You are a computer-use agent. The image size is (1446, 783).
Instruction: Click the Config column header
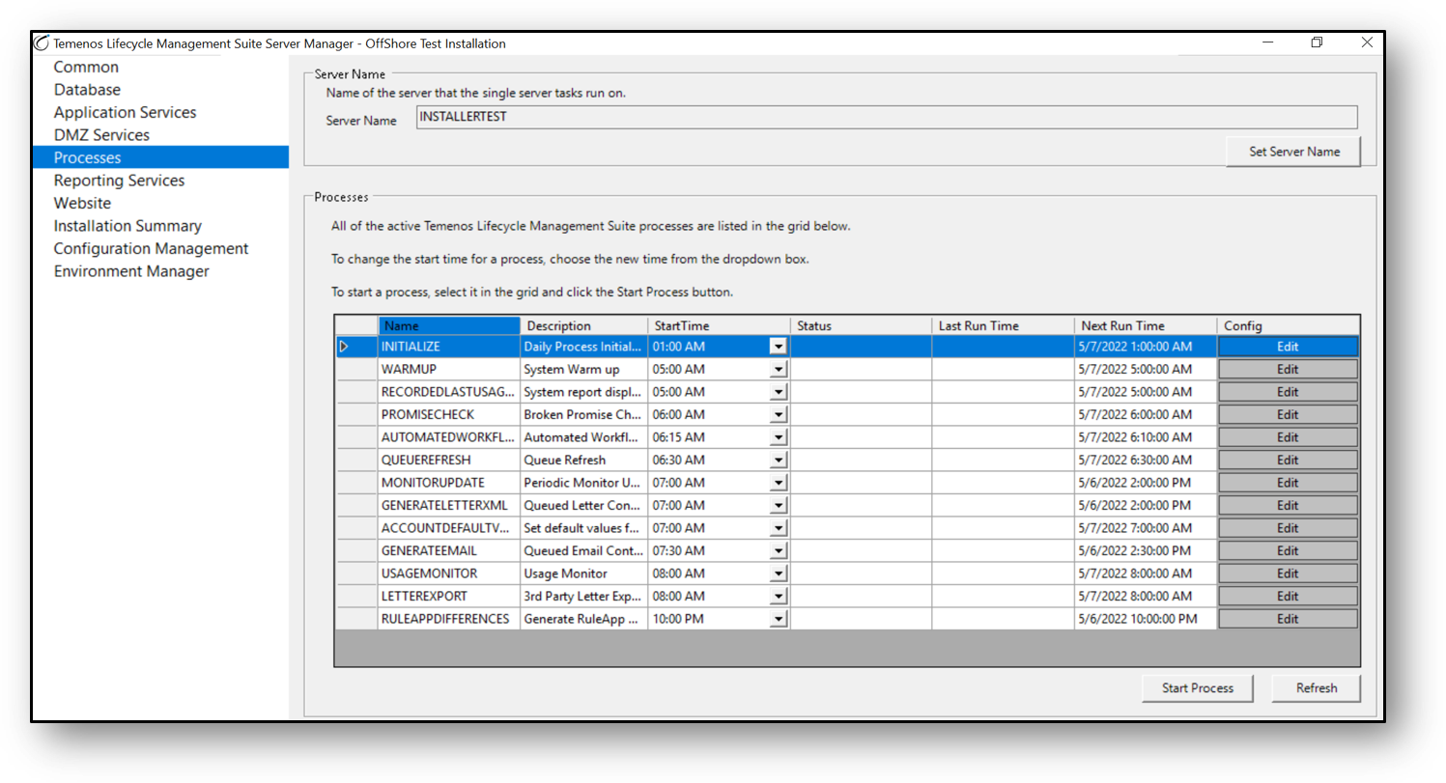(1288, 325)
